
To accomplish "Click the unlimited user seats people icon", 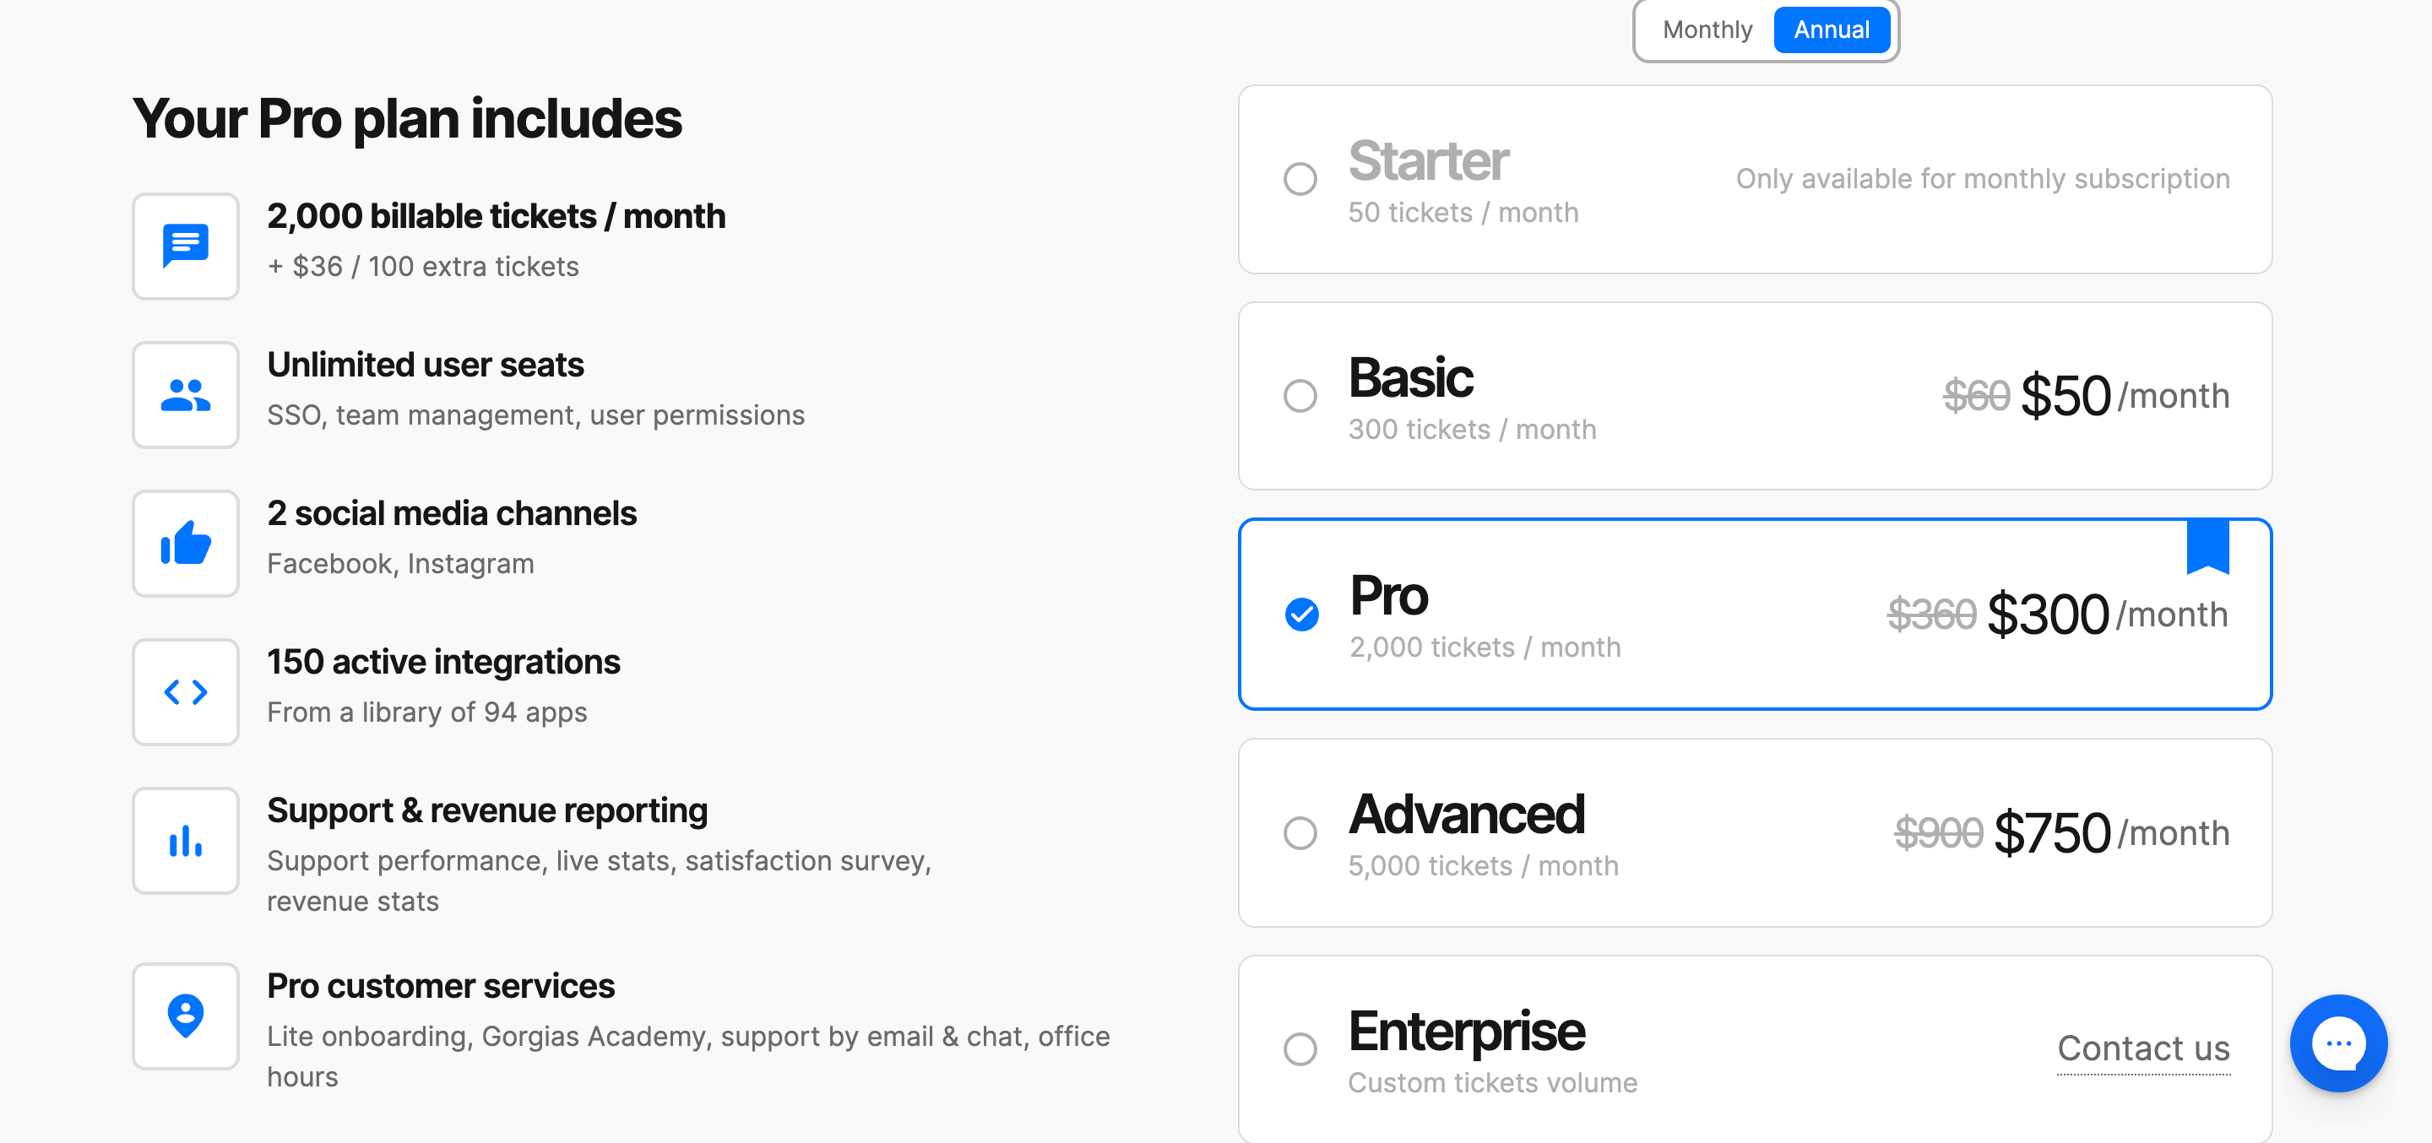I will tap(185, 394).
